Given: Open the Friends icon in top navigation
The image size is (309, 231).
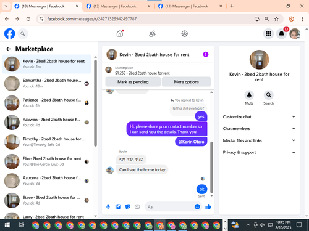Looking at the screenshot, I should pyautogui.click(x=152, y=34).
